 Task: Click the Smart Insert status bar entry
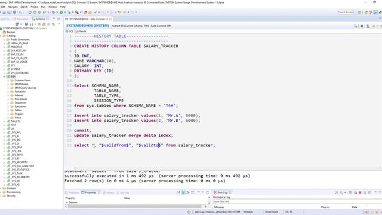[x=272, y=212]
